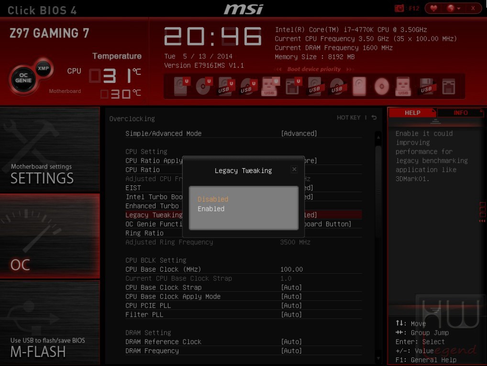Switch to the HELP tab
The image size is (487, 366).
coord(412,113)
